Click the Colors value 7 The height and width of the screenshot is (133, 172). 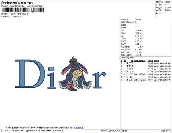(165, 5)
